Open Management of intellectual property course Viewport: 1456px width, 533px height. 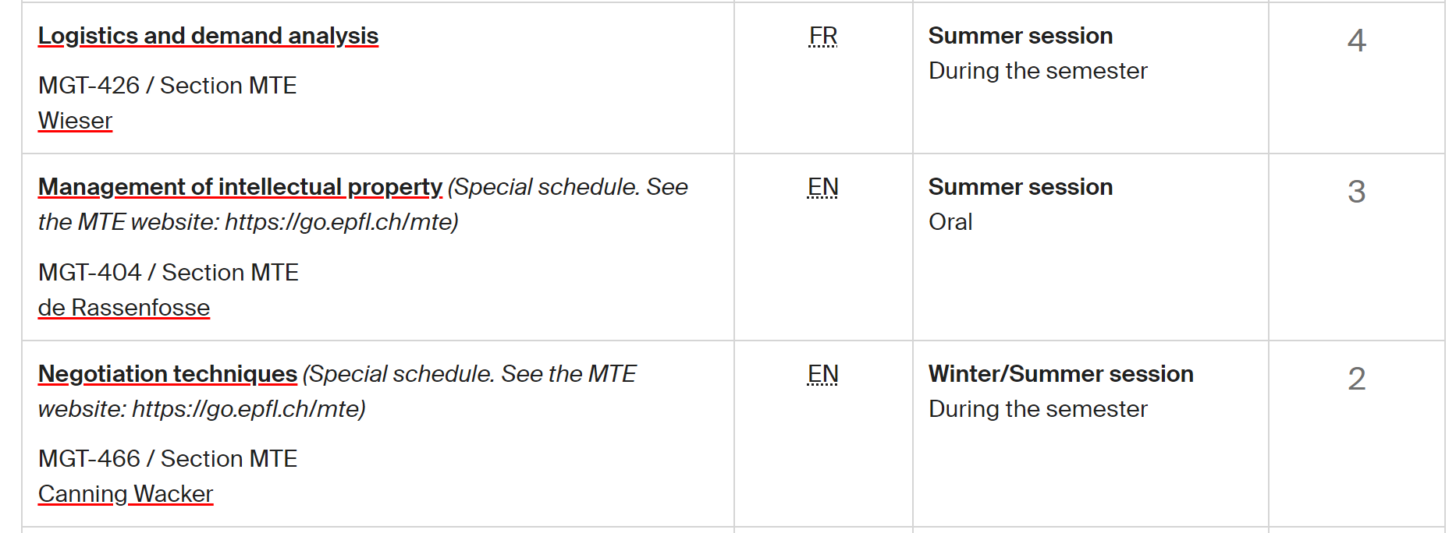tap(240, 187)
